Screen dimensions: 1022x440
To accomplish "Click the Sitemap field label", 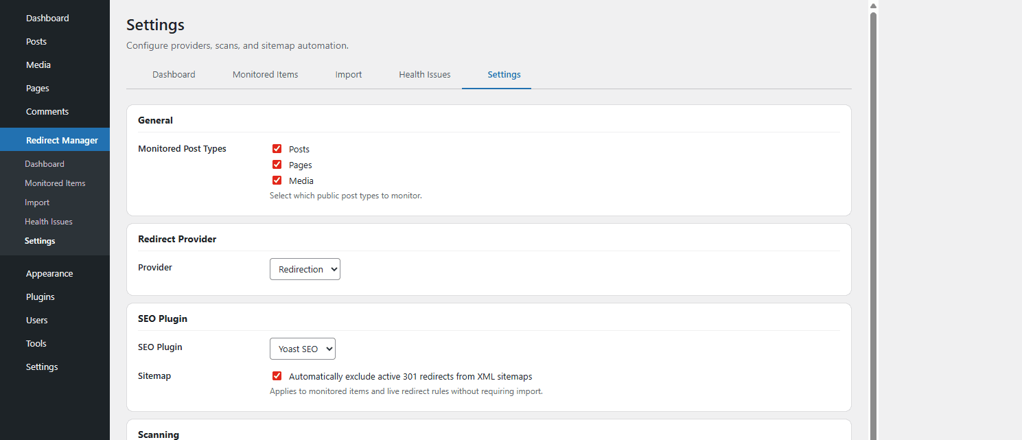I will (154, 375).
